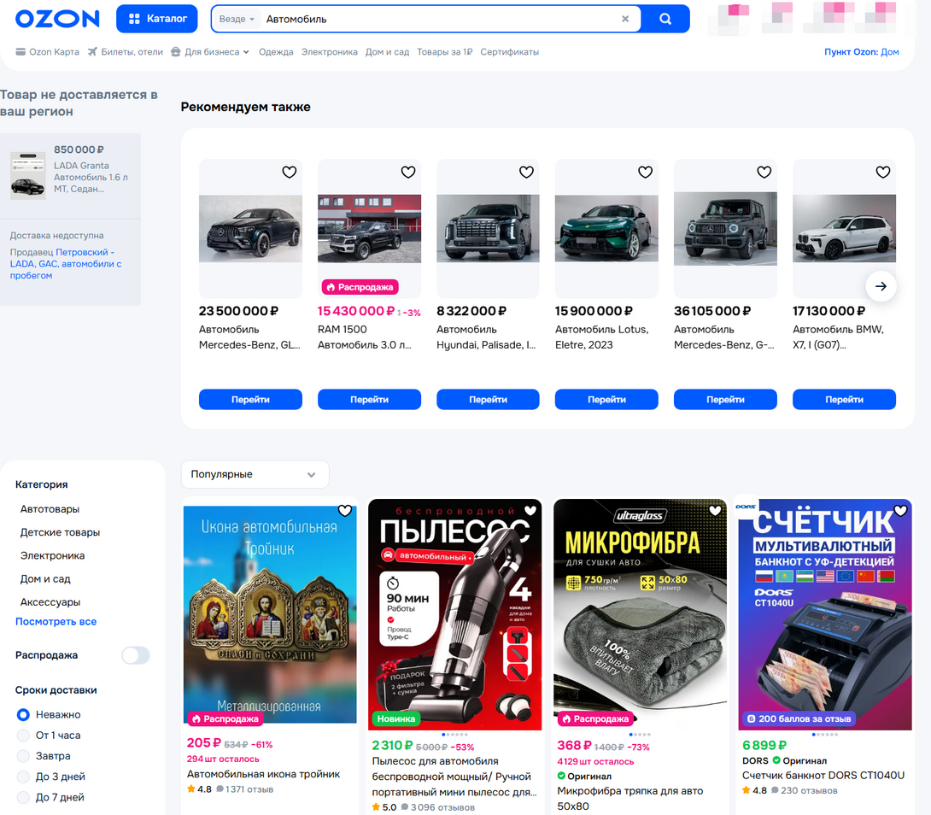The width and height of the screenshot is (931, 815).
Task: Open the Электроника navigation link
Action: (x=329, y=52)
